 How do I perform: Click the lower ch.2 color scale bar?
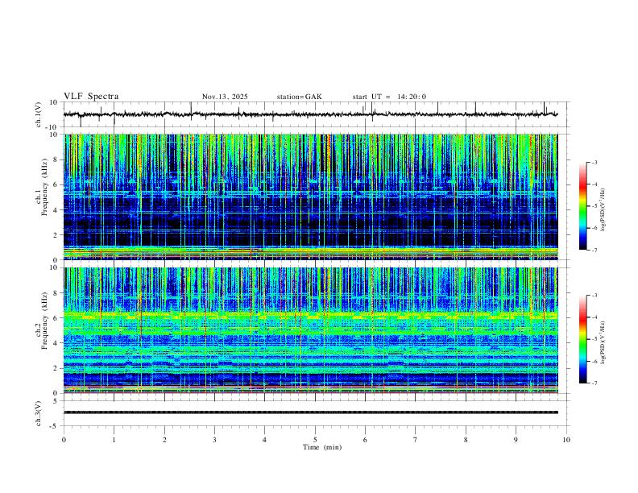(x=582, y=339)
